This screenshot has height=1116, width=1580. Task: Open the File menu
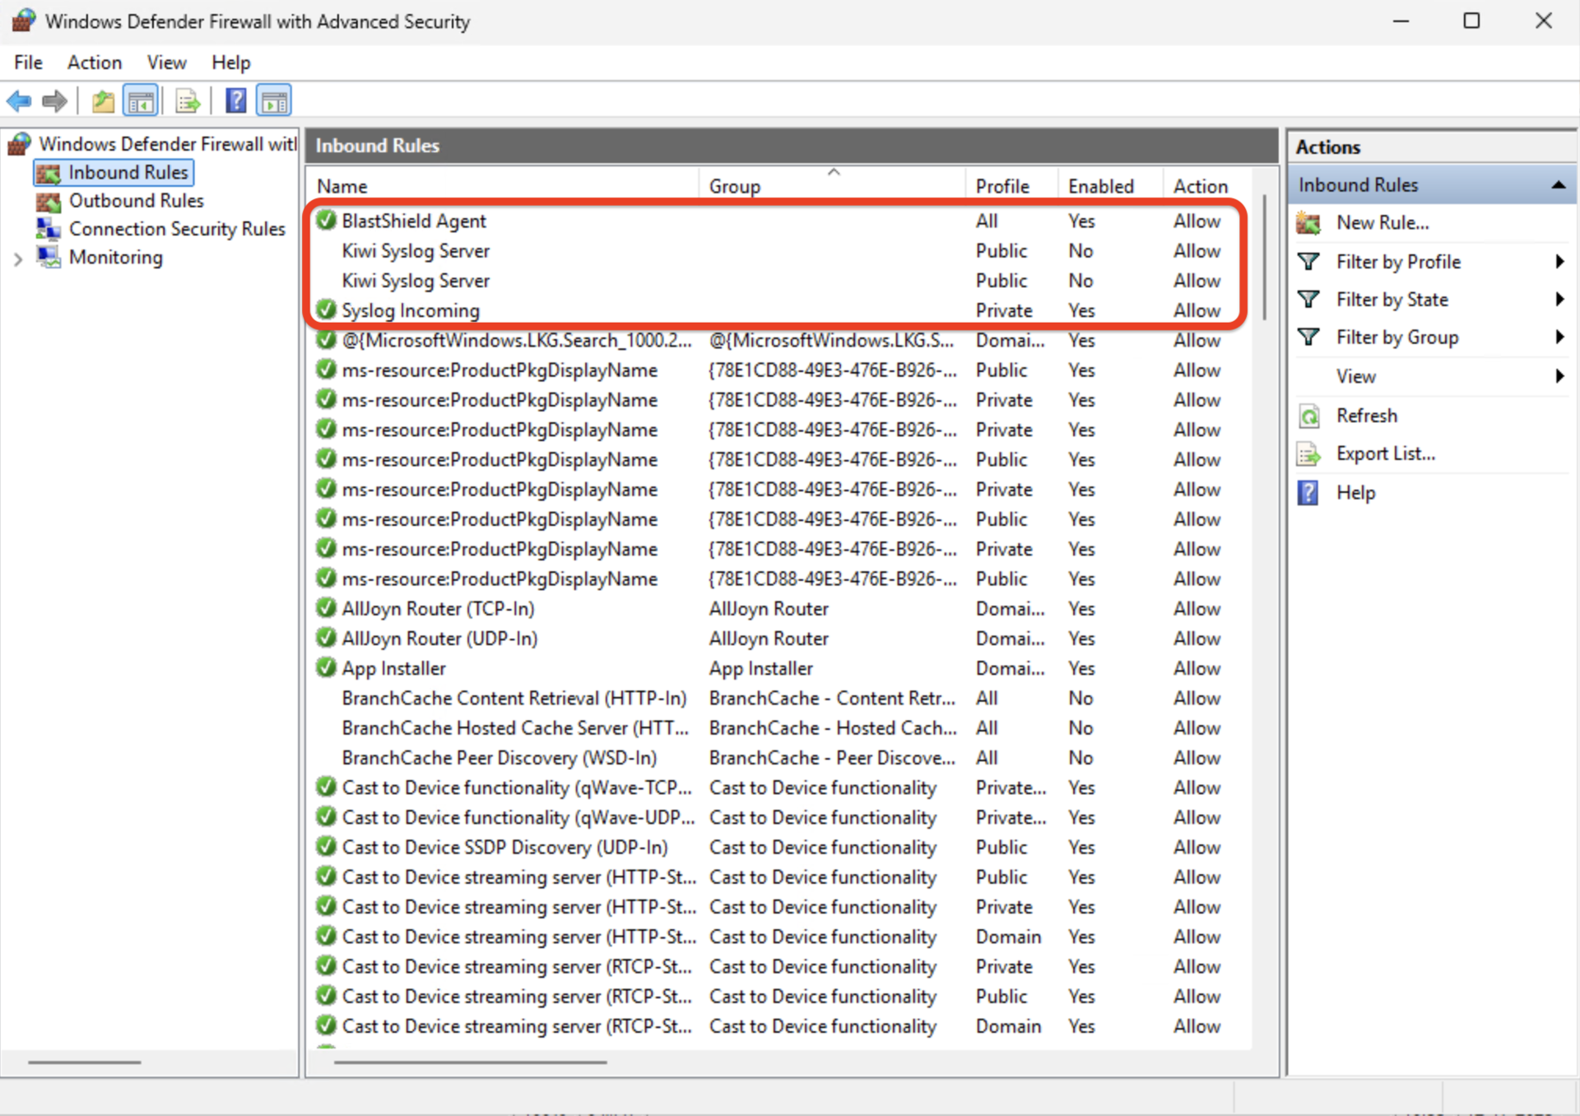[28, 63]
